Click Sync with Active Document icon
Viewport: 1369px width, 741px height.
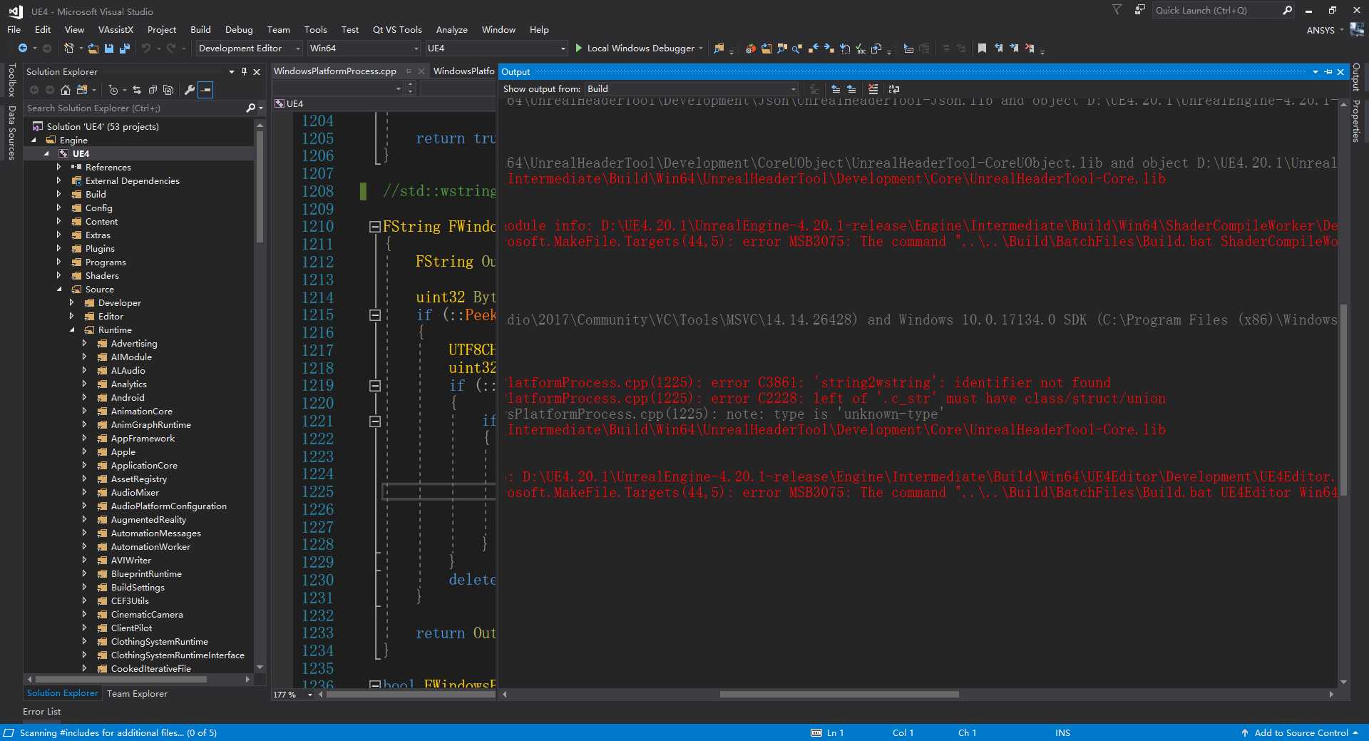coord(137,90)
